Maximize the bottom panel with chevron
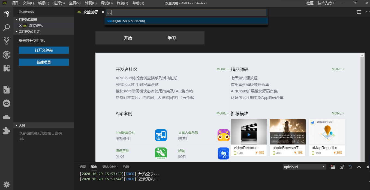 [359, 167]
